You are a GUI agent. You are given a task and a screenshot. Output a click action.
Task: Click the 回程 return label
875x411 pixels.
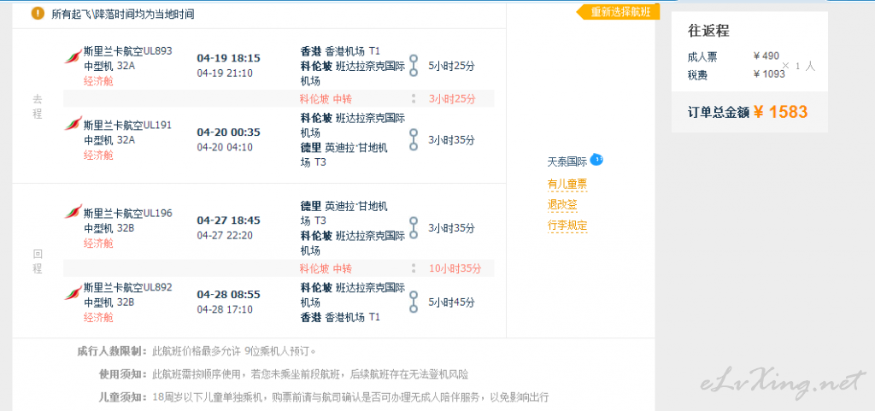click(38, 261)
